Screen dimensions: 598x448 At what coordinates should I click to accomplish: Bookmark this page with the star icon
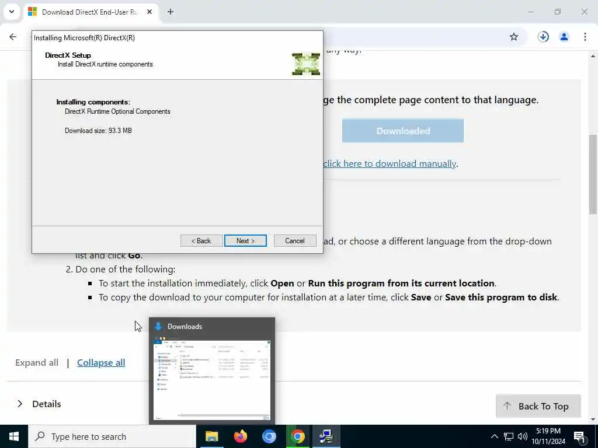click(x=514, y=37)
